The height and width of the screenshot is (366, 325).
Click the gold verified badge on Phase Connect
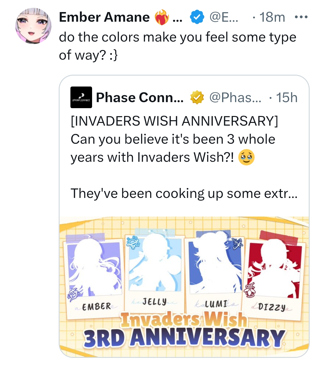tap(197, 98)
